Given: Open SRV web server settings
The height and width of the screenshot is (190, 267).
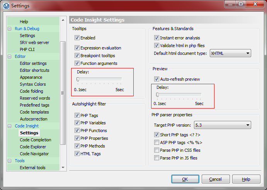Looking at the screenshot, I should point(34,42).
